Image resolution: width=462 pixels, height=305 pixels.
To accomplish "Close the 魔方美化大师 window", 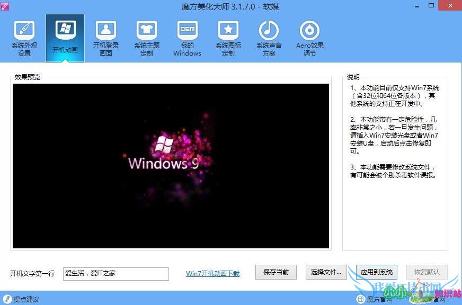I will pos(450,6).
